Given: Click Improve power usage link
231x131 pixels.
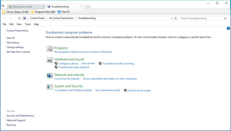Looking at the screenshot, I should [139, 90].
